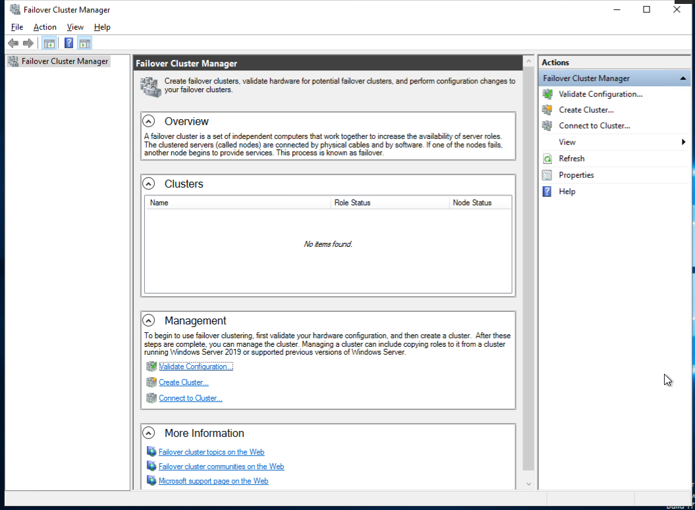Viewport: 695px width, 510px height.
Task: Select Failover Cluster Manager tree node
Action: point(65,61)
